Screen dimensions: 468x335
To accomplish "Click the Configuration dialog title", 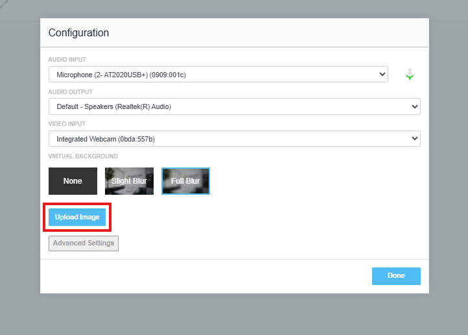I will coord(79,32).
